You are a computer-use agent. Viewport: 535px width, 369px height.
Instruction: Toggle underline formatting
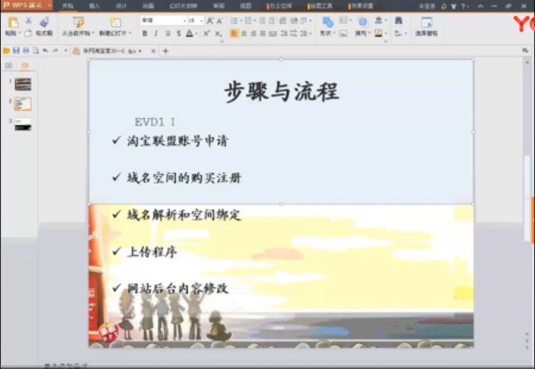(168, 33)
